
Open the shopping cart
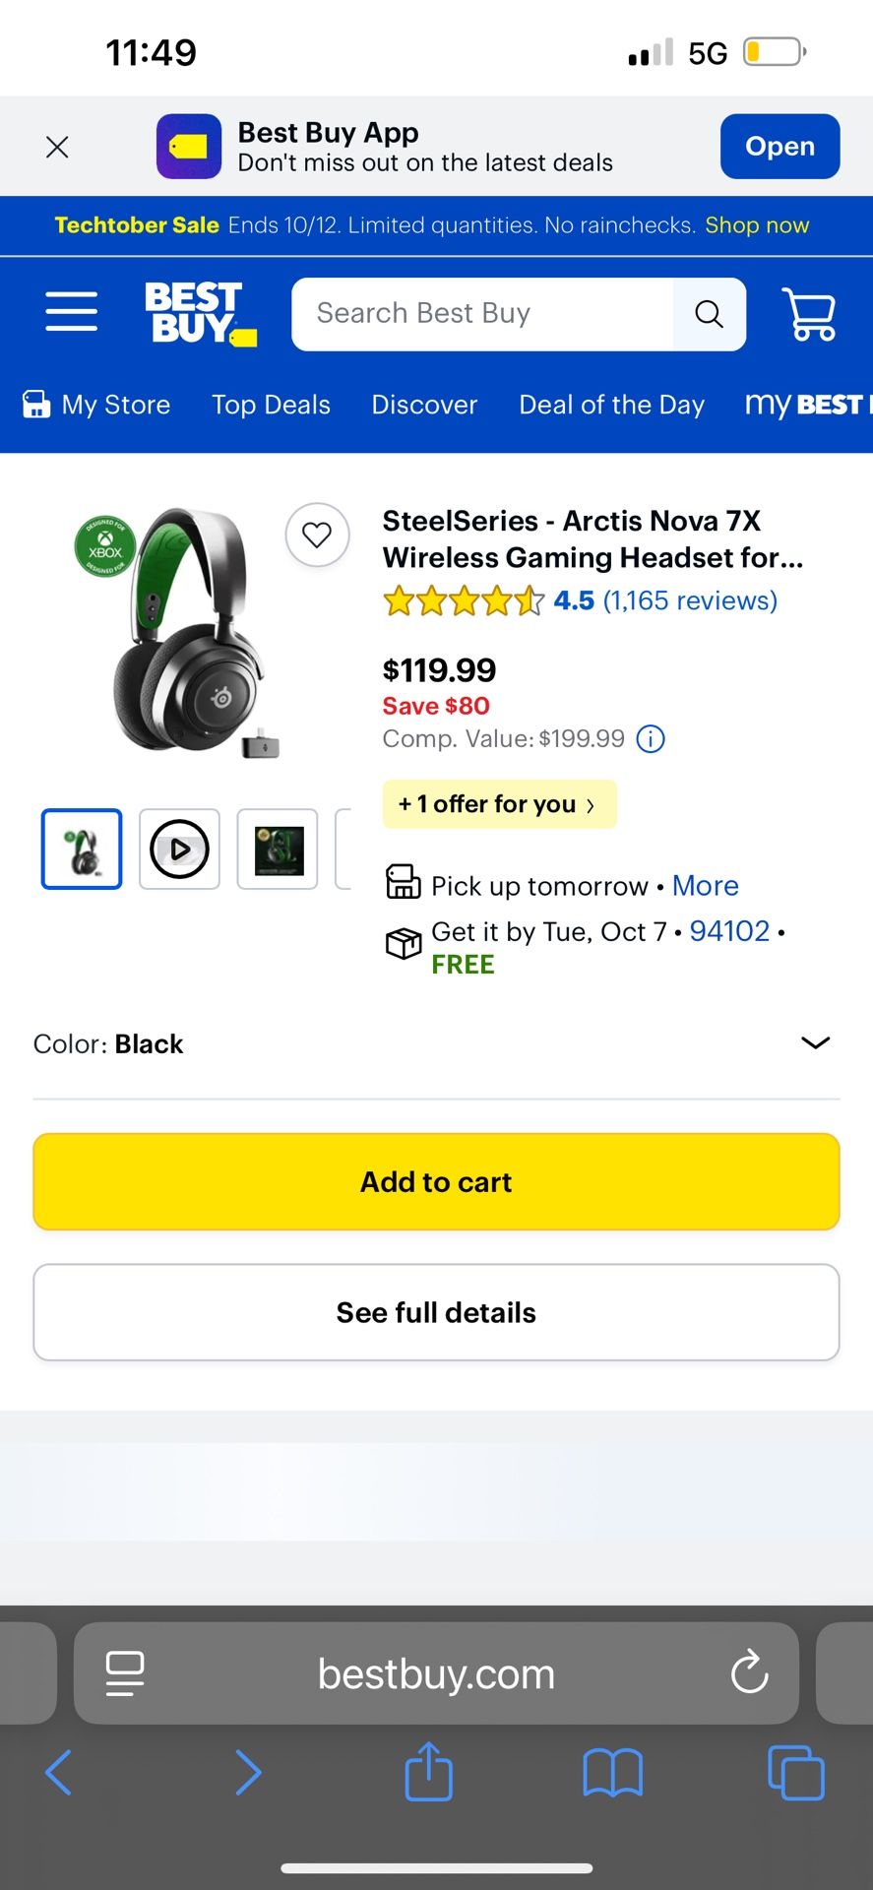point(809,314)
